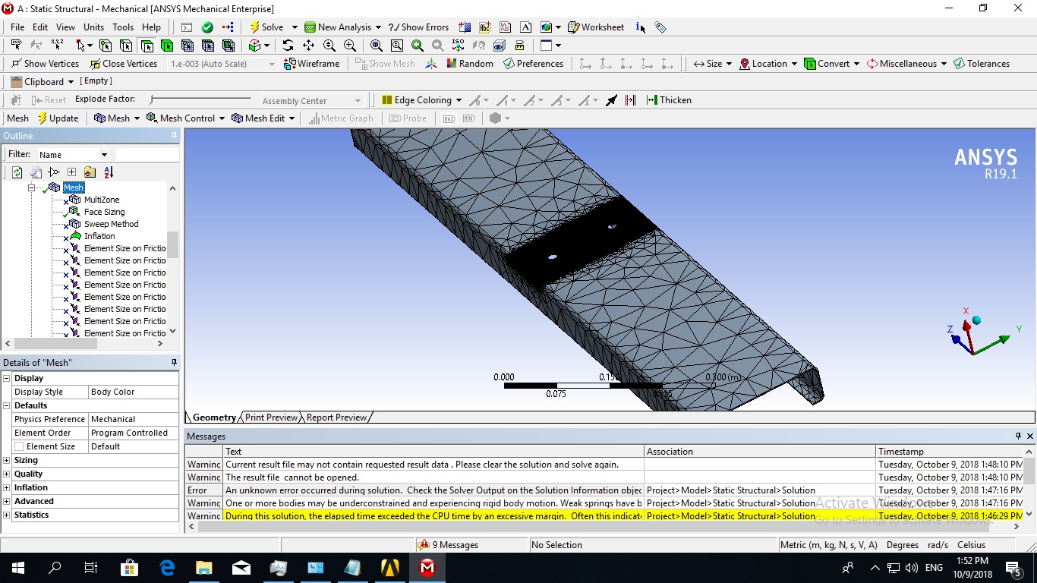Click the green checkmark icon in top toolbar
1037x583 pixels.
coord(207,27)
